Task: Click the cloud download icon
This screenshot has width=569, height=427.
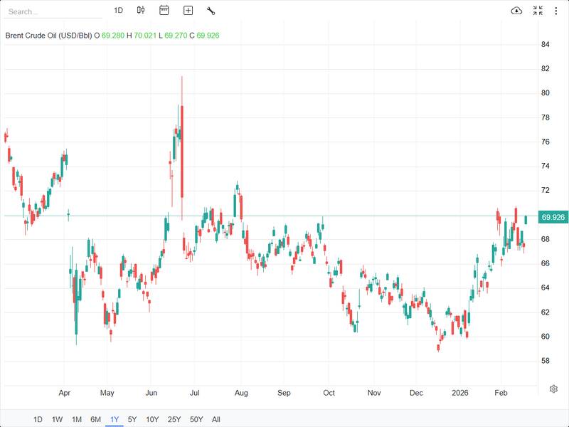Action: (517, 11)
